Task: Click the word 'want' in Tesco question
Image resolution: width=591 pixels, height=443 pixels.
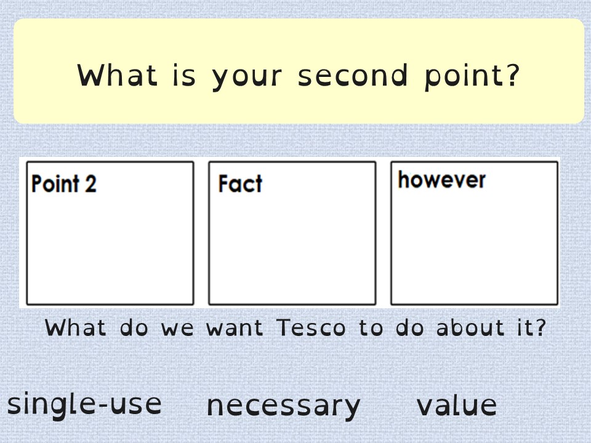Action: (235, 328)
